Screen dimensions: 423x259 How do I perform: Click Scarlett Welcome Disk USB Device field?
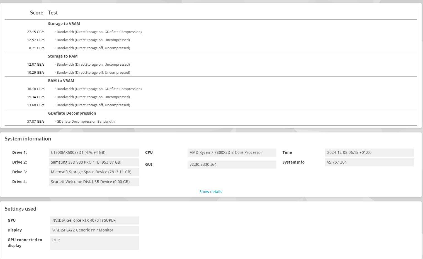coord(94,182)
